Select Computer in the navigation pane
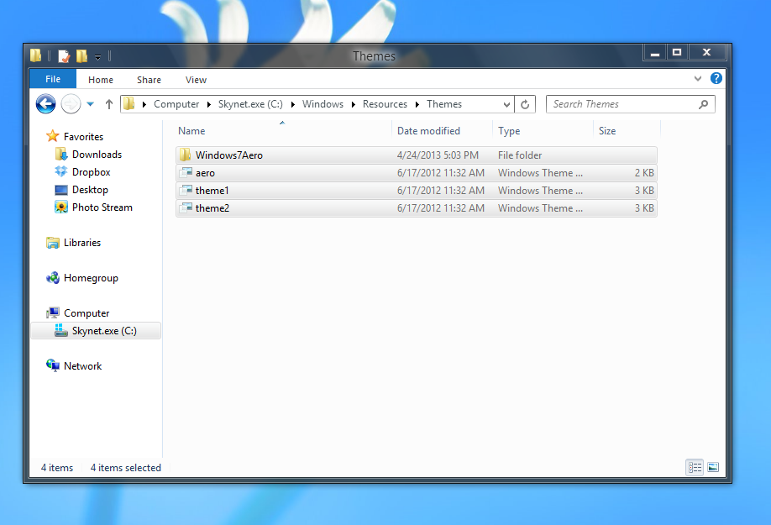Image resolution: width=771 pixels, height=525 pixels. tap(87, 313)
